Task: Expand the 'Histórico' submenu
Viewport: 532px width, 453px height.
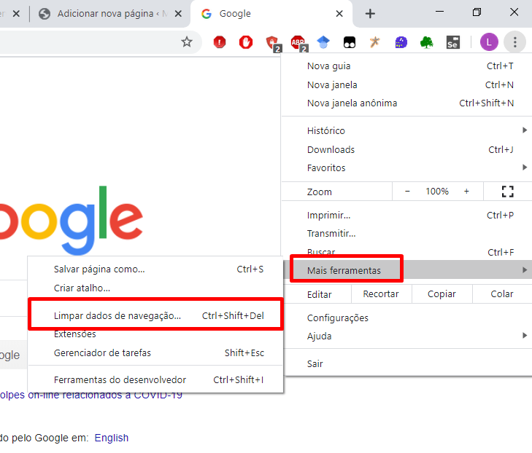Action: [x=406, y=130]
